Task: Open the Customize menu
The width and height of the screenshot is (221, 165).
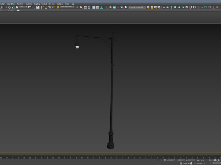Action: tap(29, 4)
